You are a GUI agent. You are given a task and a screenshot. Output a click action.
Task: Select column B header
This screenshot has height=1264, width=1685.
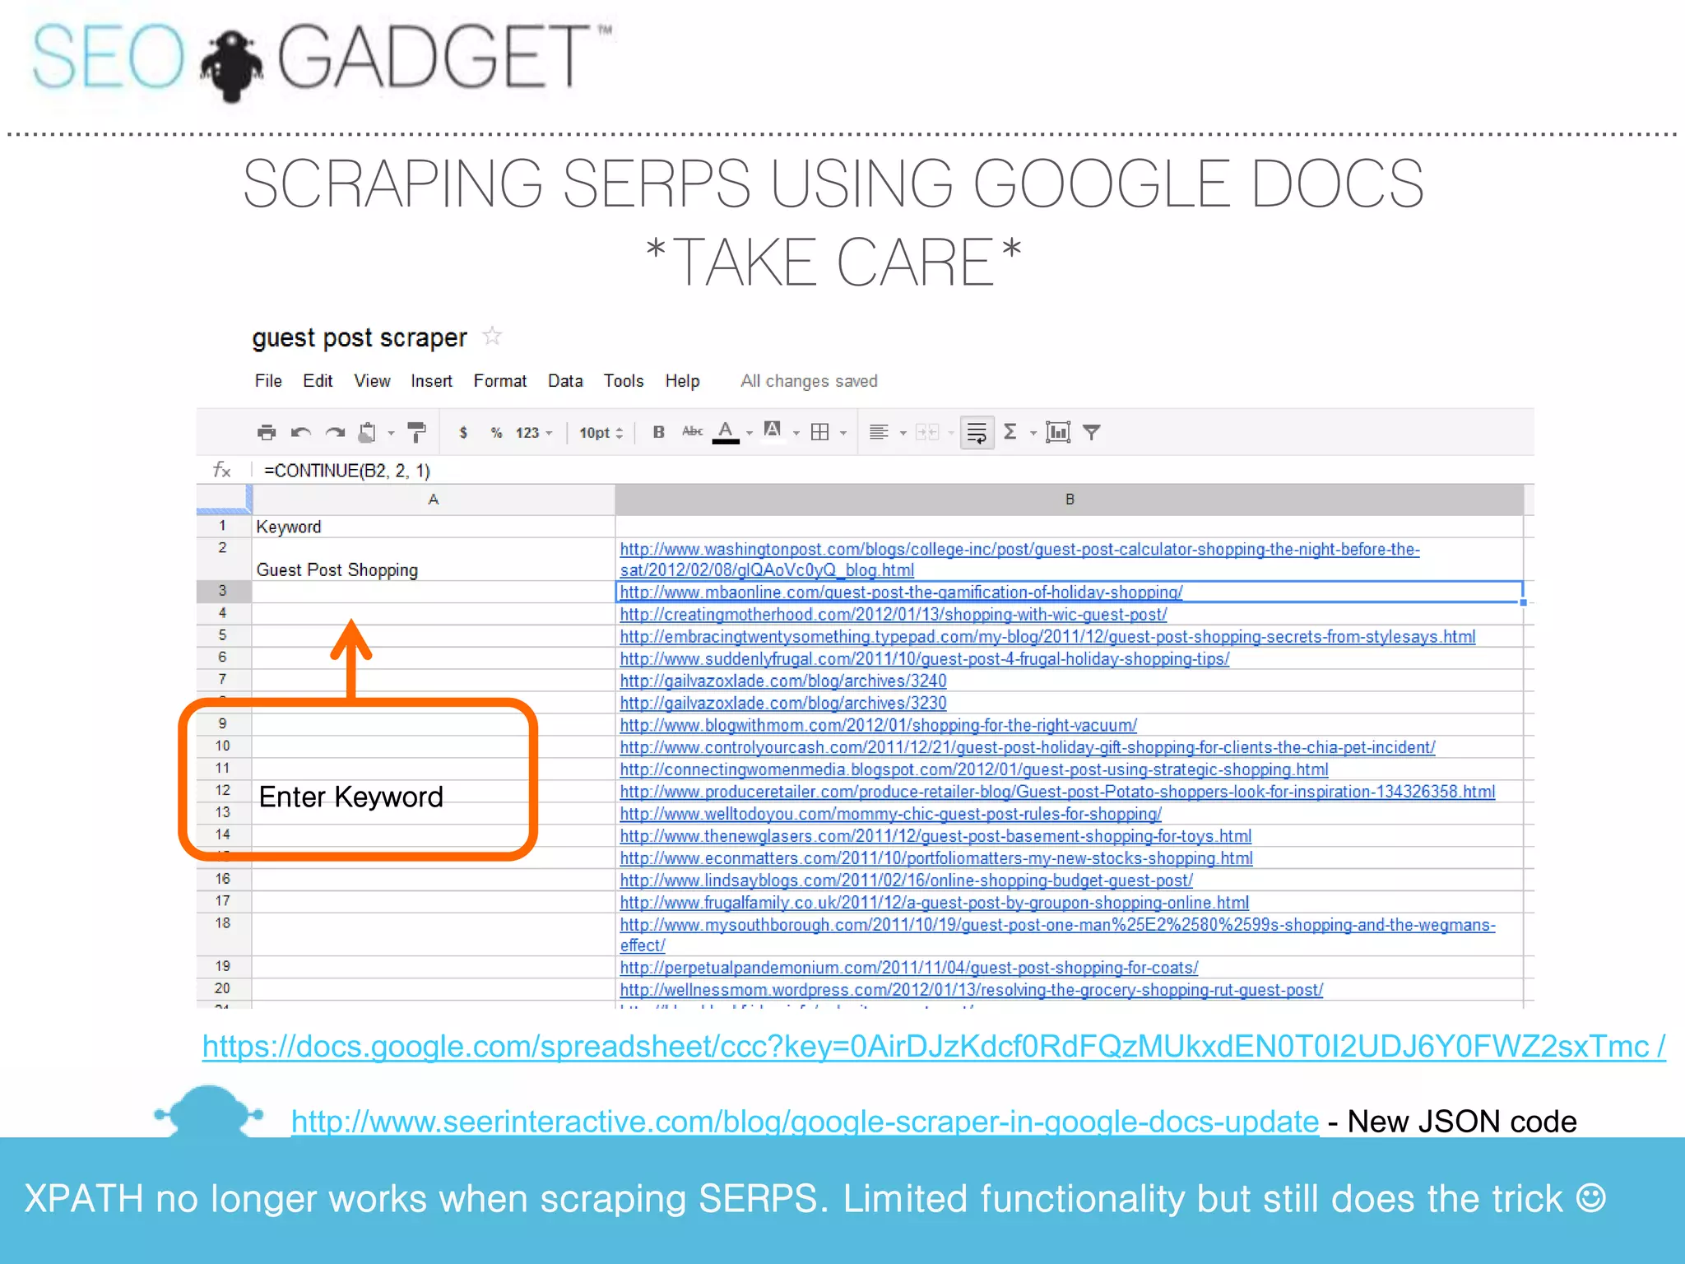(1070, 500)
